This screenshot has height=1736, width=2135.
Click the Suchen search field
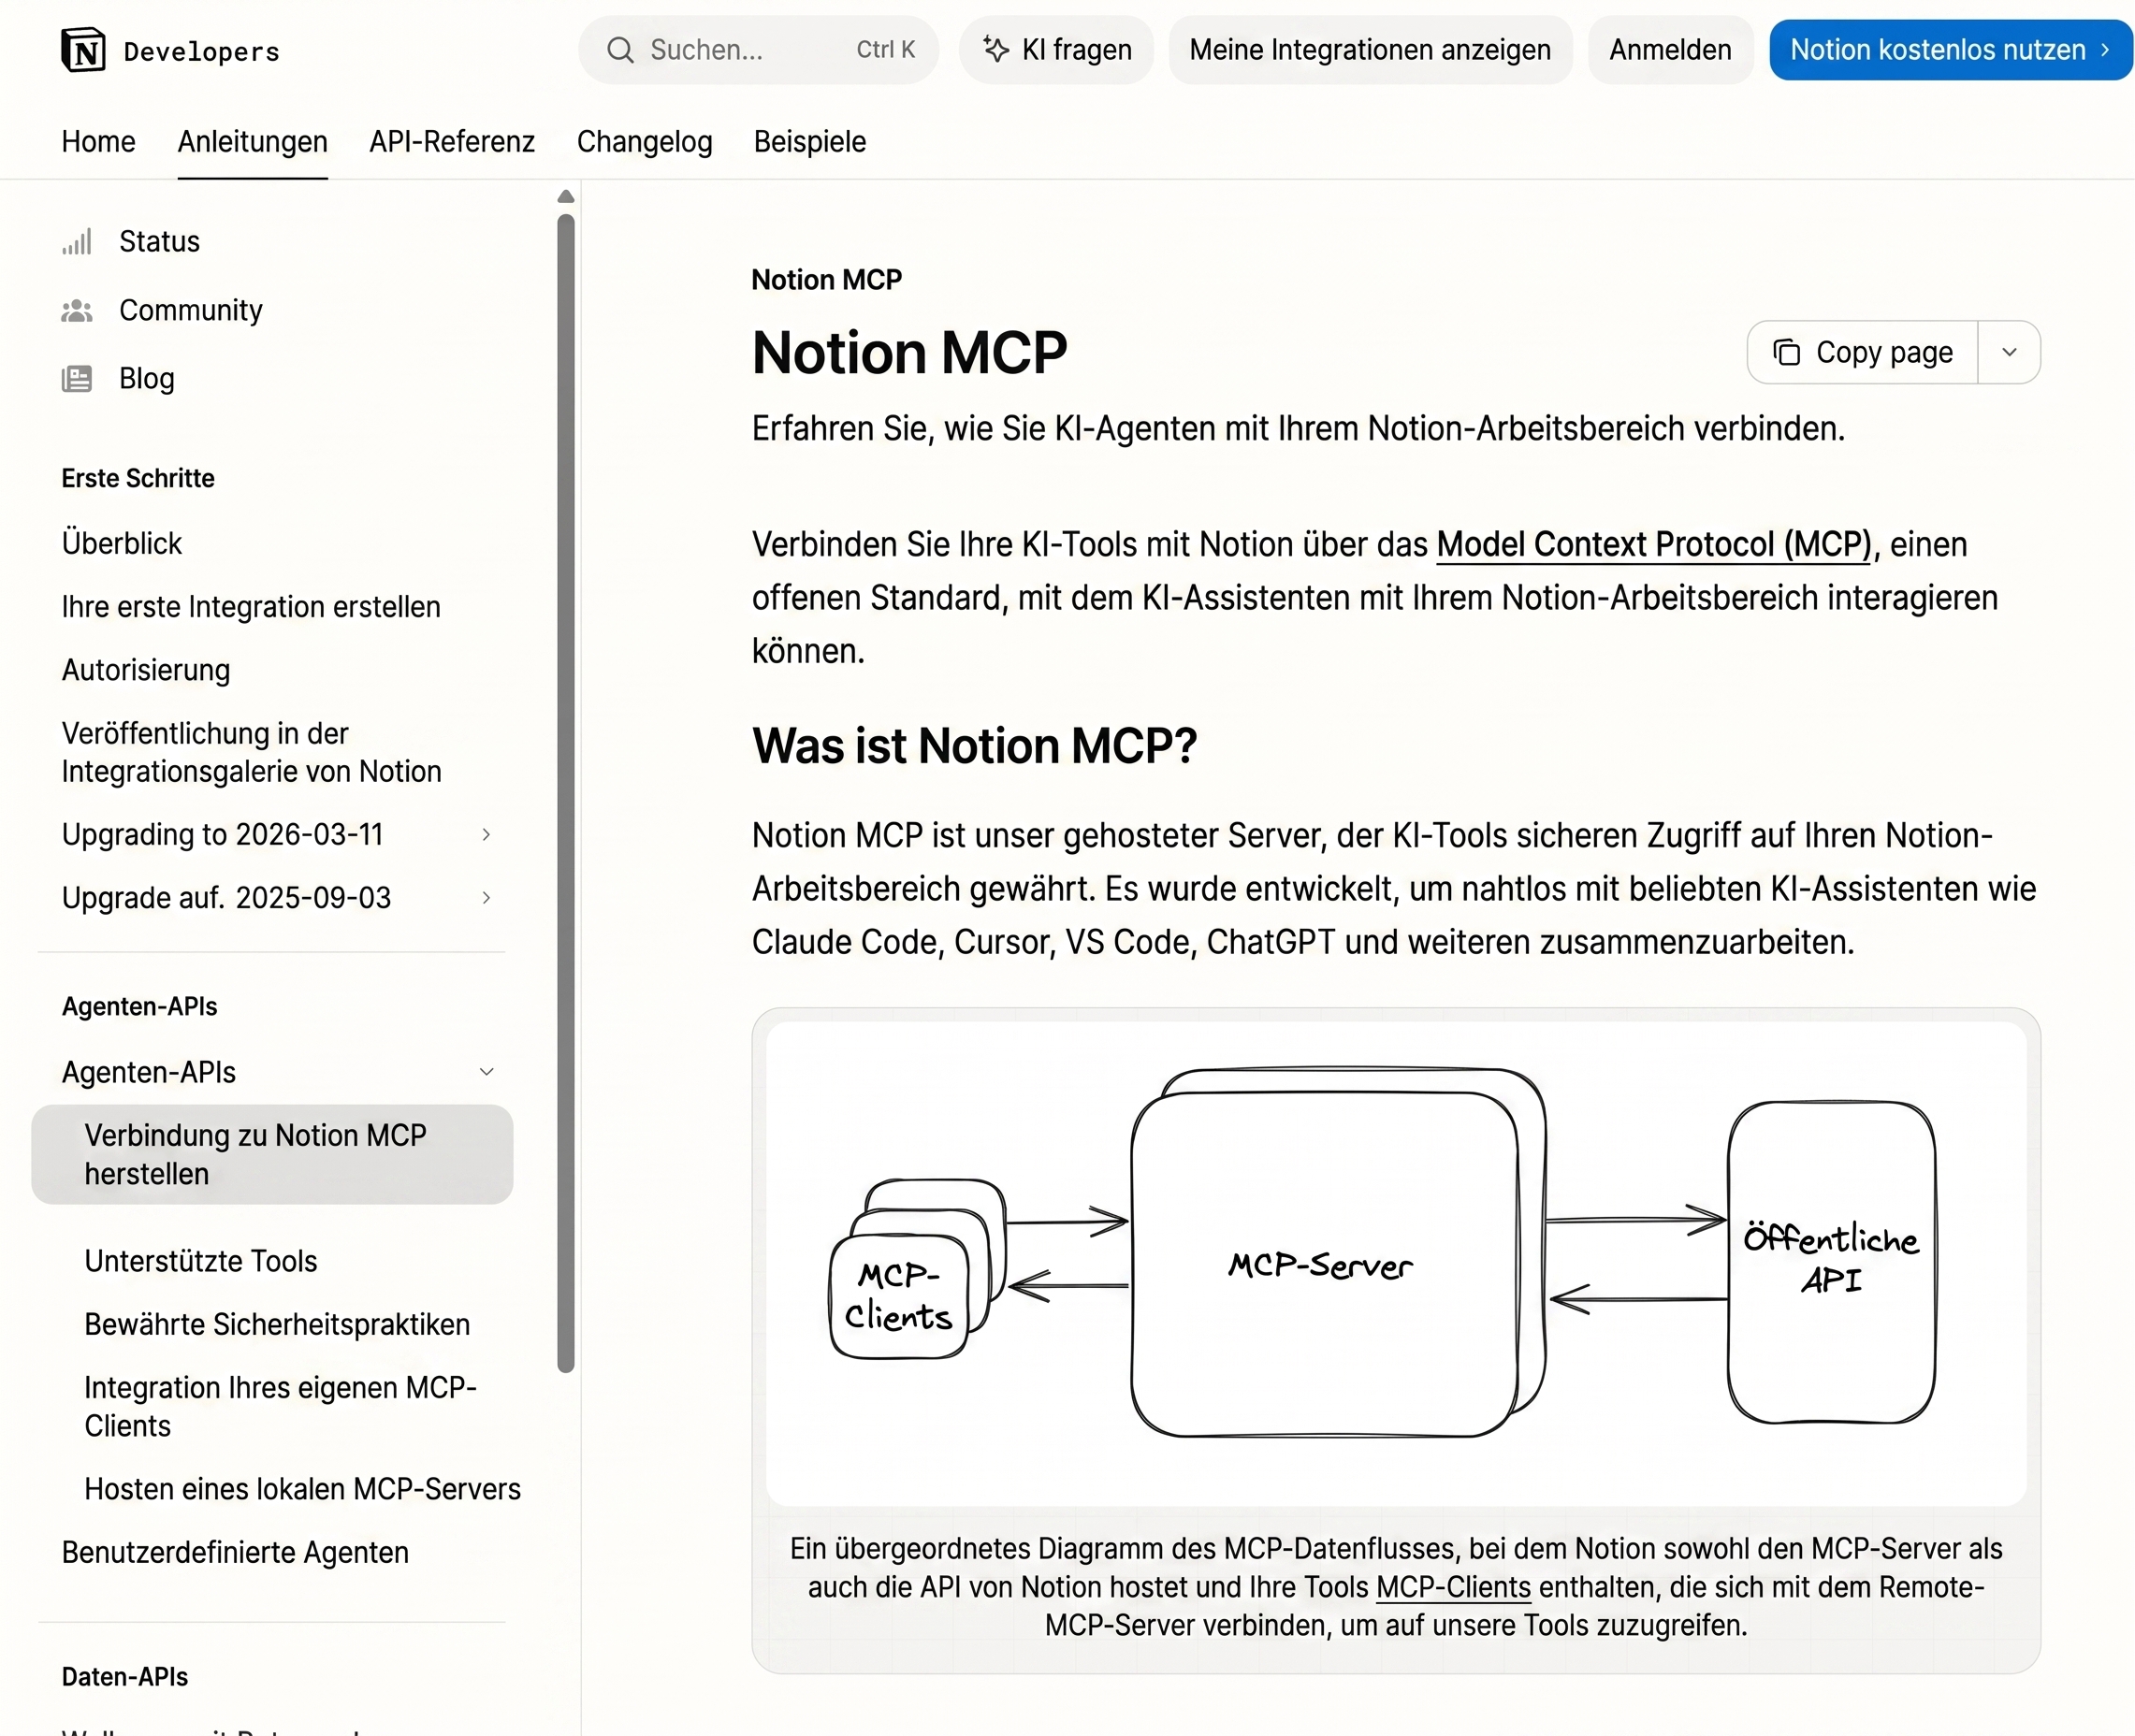click(758, 50)
